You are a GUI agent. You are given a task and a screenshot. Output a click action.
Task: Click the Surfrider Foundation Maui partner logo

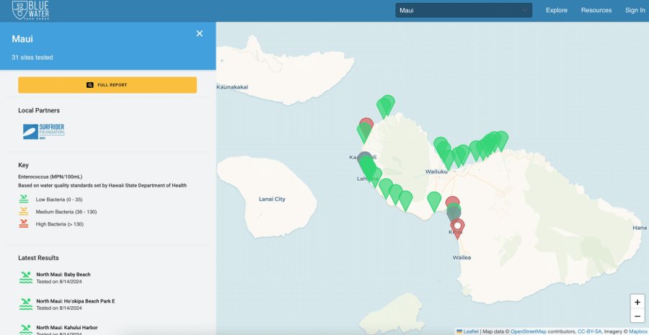point(44,132)
